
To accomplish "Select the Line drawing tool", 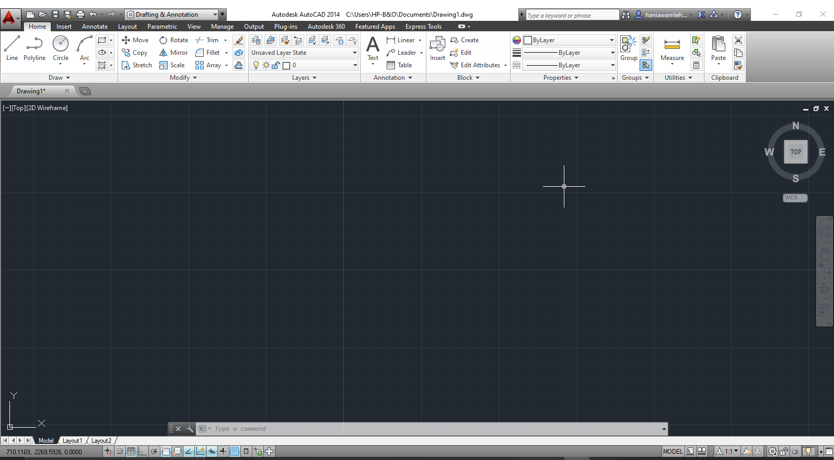I will (x=12, y=48).
